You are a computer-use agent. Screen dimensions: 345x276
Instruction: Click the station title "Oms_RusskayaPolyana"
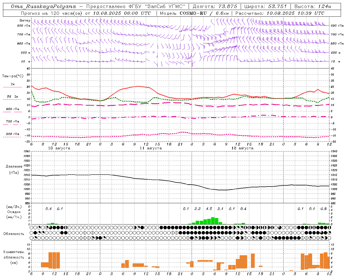pos(44,6)
